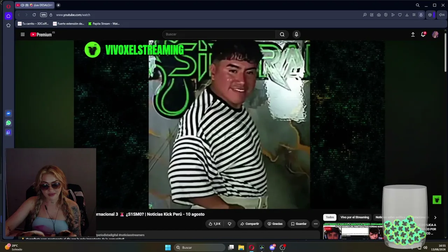Add page to bookmarks heart icon
This screenshot has height=252, width=448.
400,15
